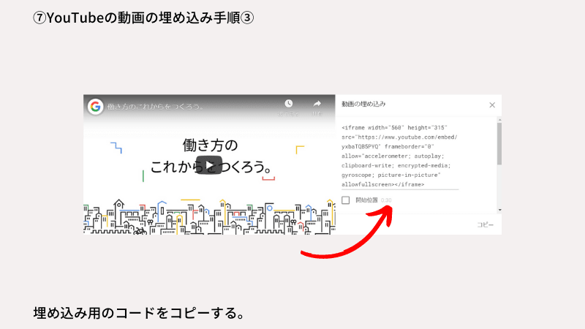The height and width of the screenshot is (329, 585).
Task: Click the embed panel scrollbar thumb
Action: pyautogui.click(x=499, y=143)
